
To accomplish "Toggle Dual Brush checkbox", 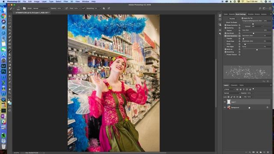I will (x=226, y=33).
